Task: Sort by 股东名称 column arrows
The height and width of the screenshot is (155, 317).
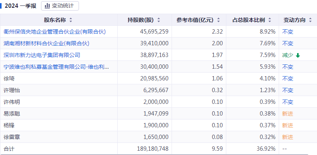Action: click(x=71, y=20)
